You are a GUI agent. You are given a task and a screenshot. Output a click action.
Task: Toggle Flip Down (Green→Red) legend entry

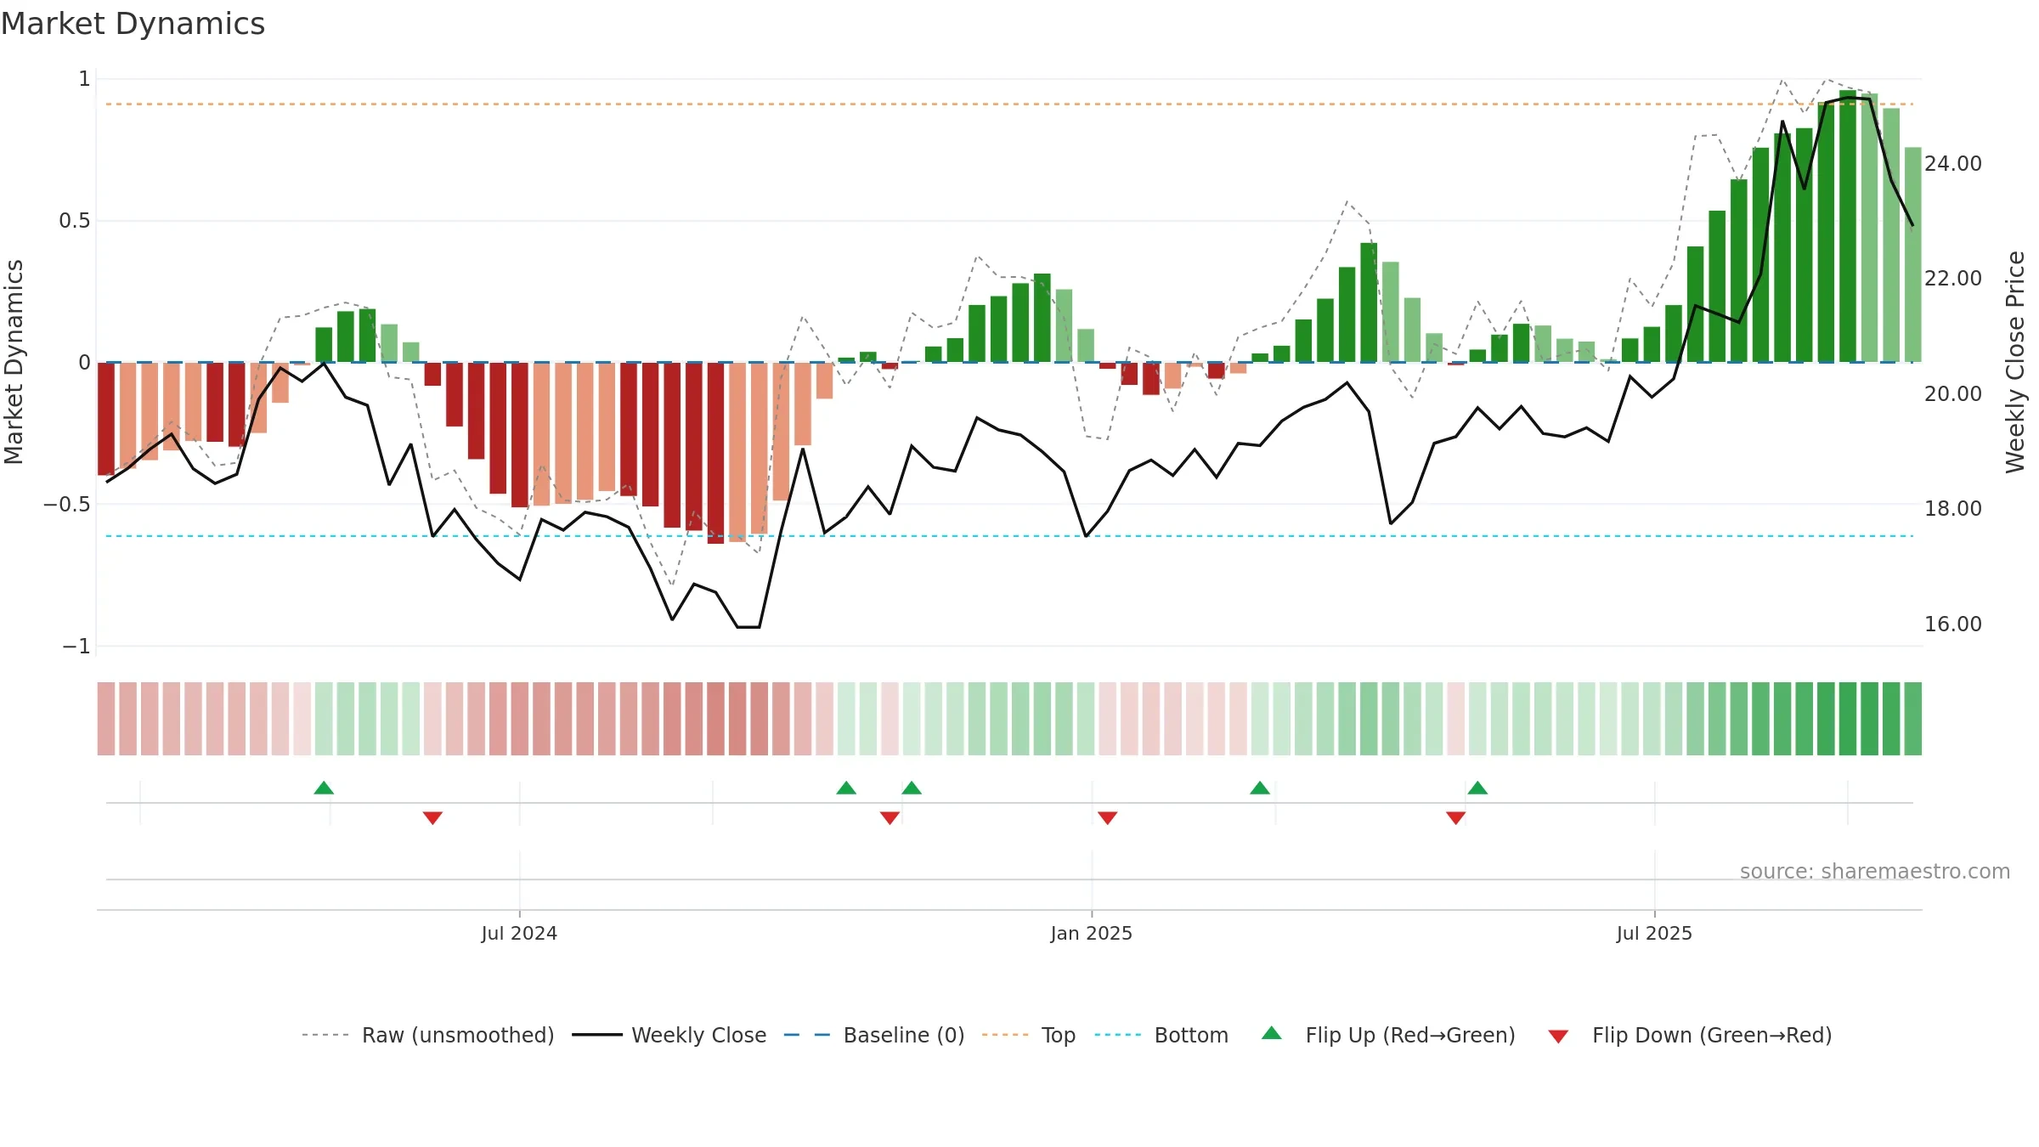tap(1690, 1035)
